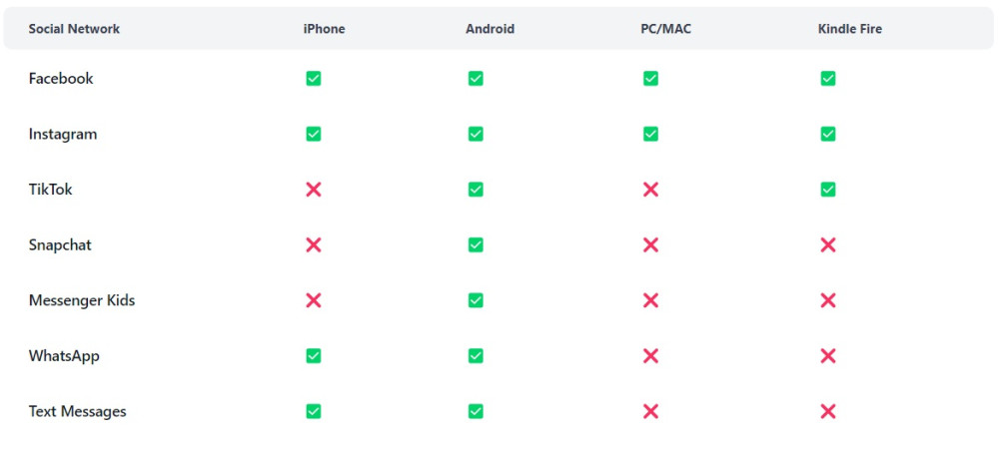Click the Snapchat iPhone red cross
Image resolution: width=999 pixels, height=449 pixels.
click(314, 245)
